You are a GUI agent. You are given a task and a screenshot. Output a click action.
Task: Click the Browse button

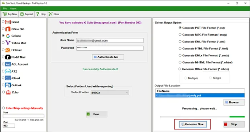point(234,102)
